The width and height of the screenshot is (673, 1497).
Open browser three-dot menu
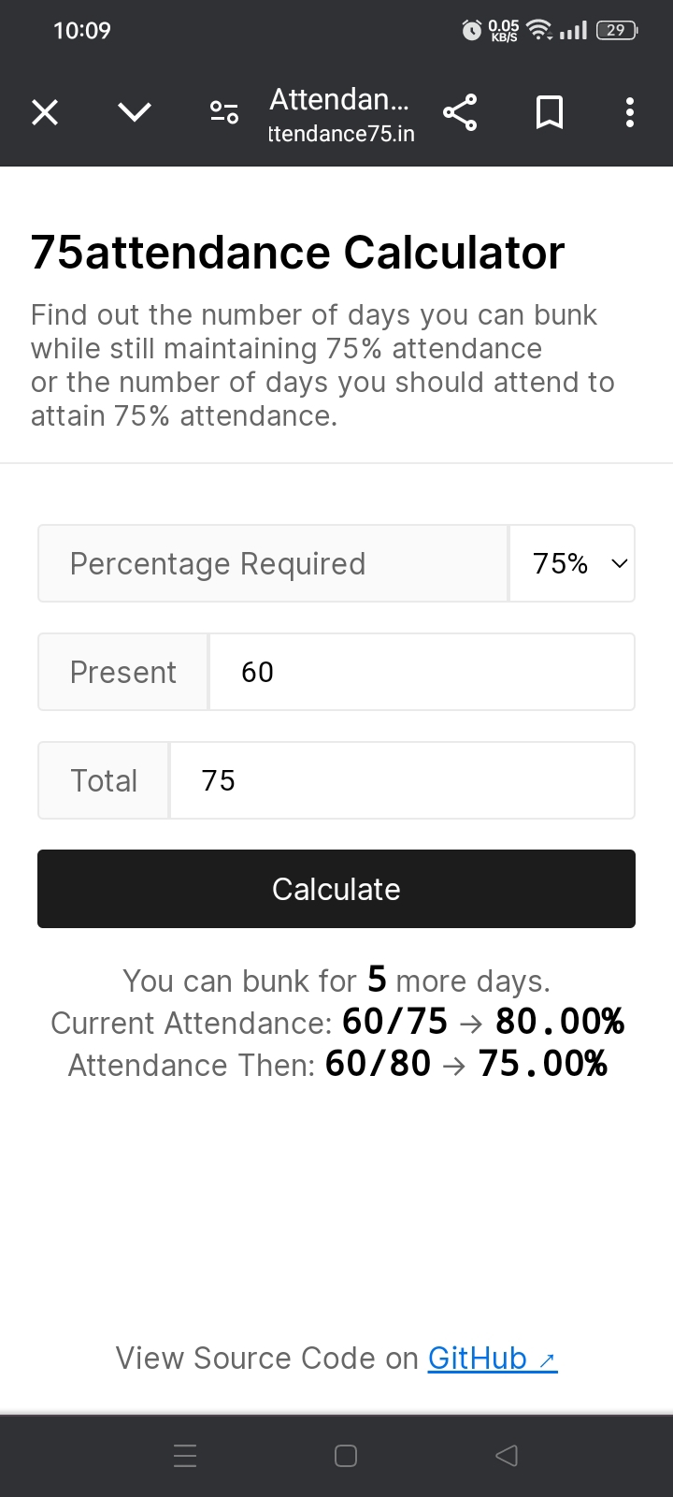click(x=630, y=113)
